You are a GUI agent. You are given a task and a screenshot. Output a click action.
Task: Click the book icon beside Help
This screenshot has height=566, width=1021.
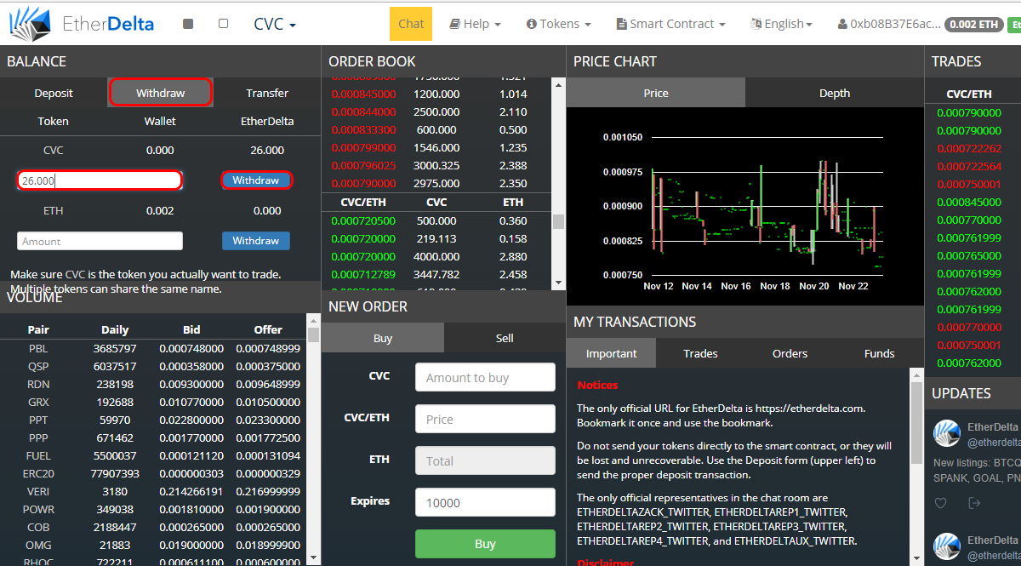click(454, 24)
